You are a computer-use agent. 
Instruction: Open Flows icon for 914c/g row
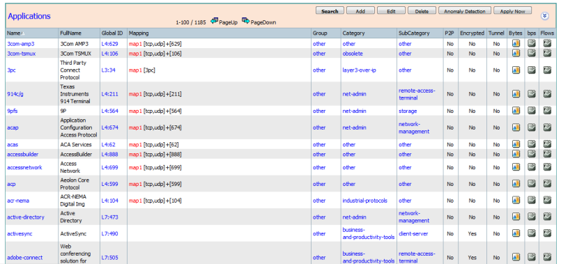[x=547, y=94]
